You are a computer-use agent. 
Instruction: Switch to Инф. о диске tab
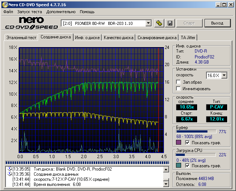pyautogui.click(x=87, y=37)
